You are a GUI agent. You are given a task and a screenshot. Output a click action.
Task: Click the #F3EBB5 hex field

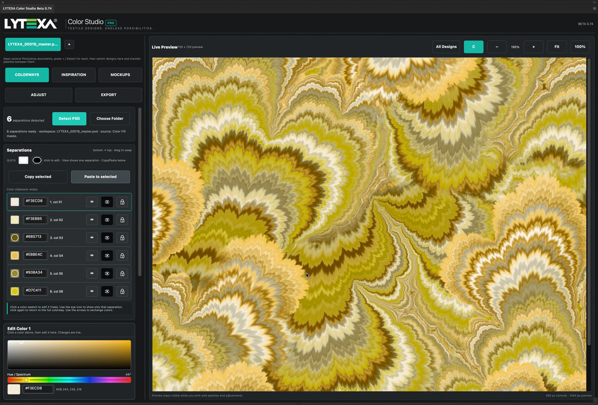[x=35, y=219]
